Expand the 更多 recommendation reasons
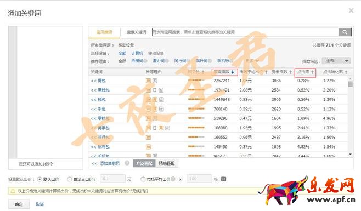The width and height of the screenshot is (361, 211). [252, 61]
